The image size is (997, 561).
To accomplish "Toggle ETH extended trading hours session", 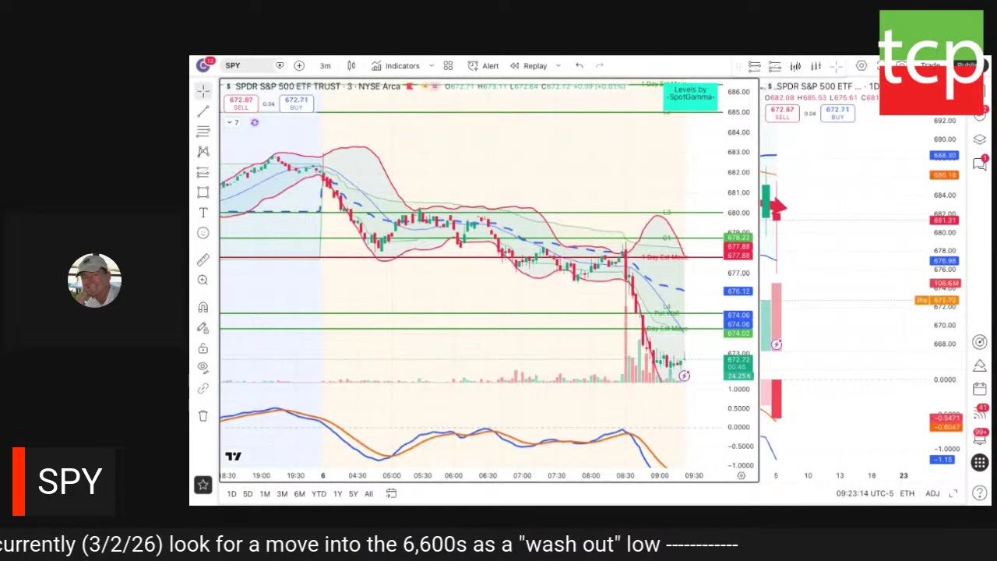I will (907, 493).
